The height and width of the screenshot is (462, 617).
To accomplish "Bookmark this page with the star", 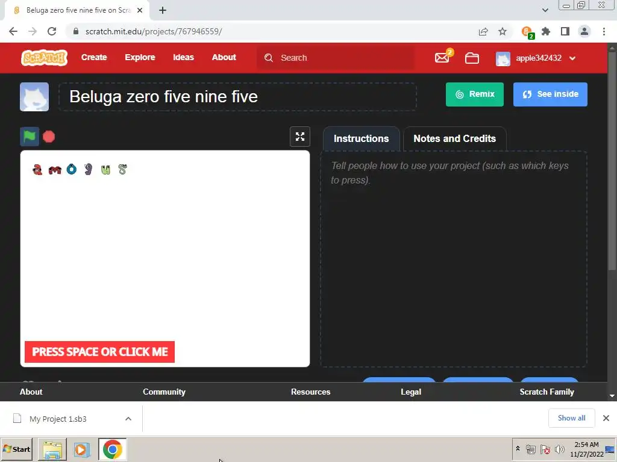I will click(503, 31).
